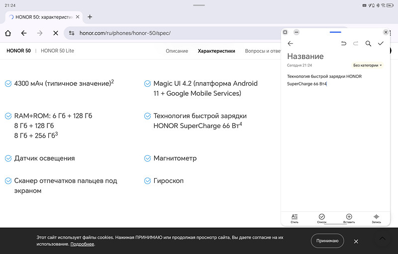
Task: Click 4300 мАч battery spec text
Action: point(64,83)
